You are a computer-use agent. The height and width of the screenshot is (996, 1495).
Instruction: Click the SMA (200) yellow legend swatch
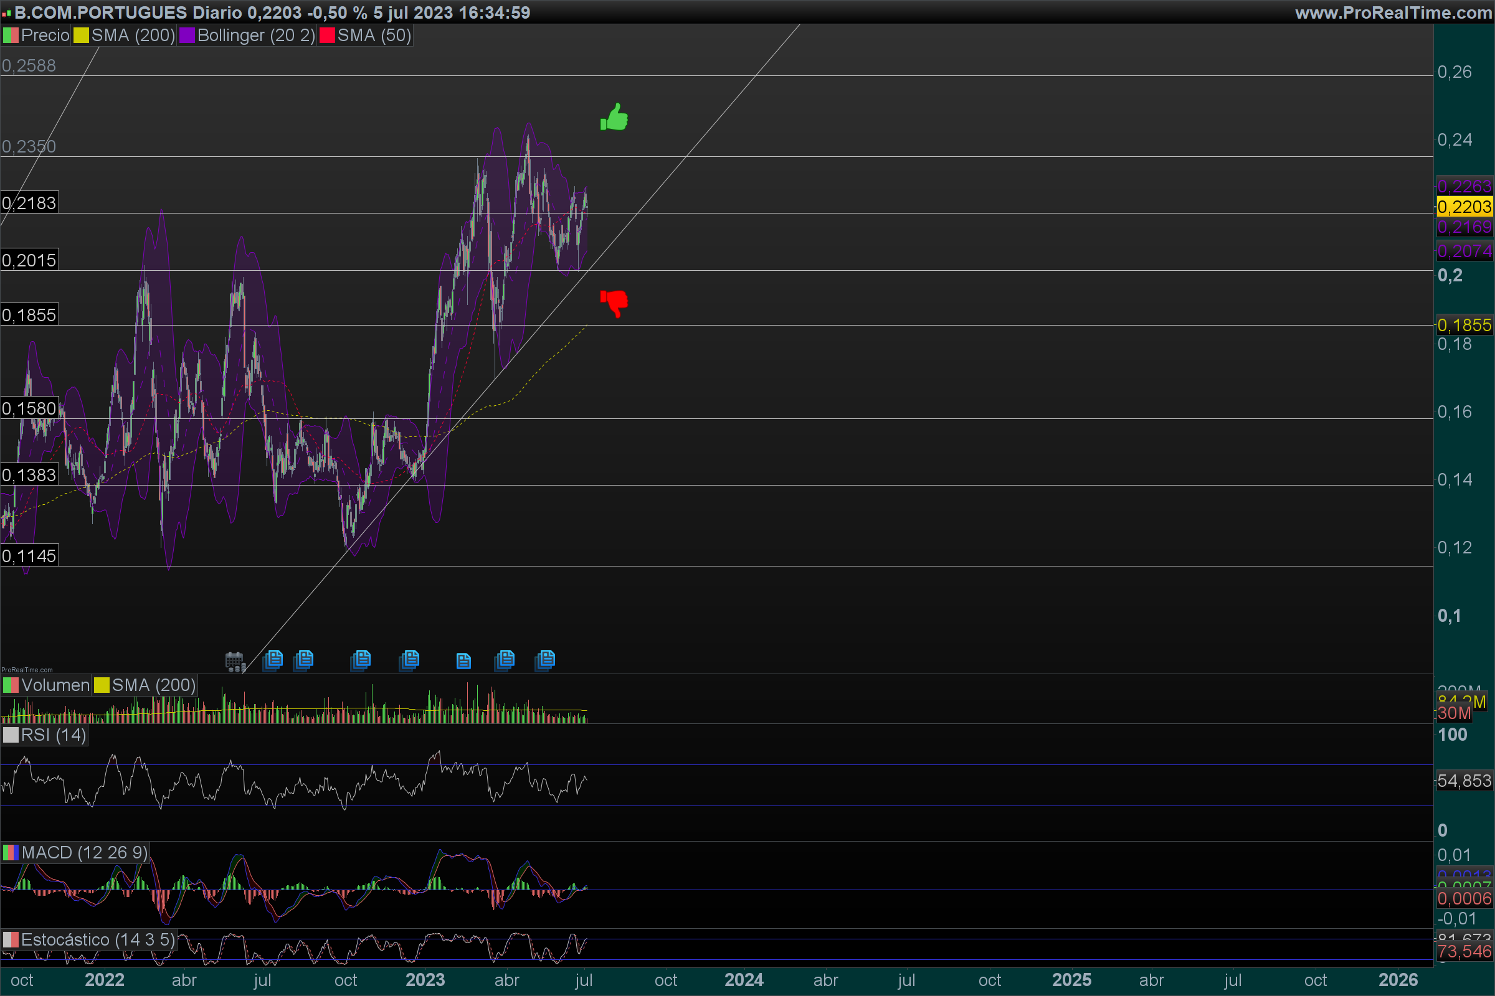[82, 35]
